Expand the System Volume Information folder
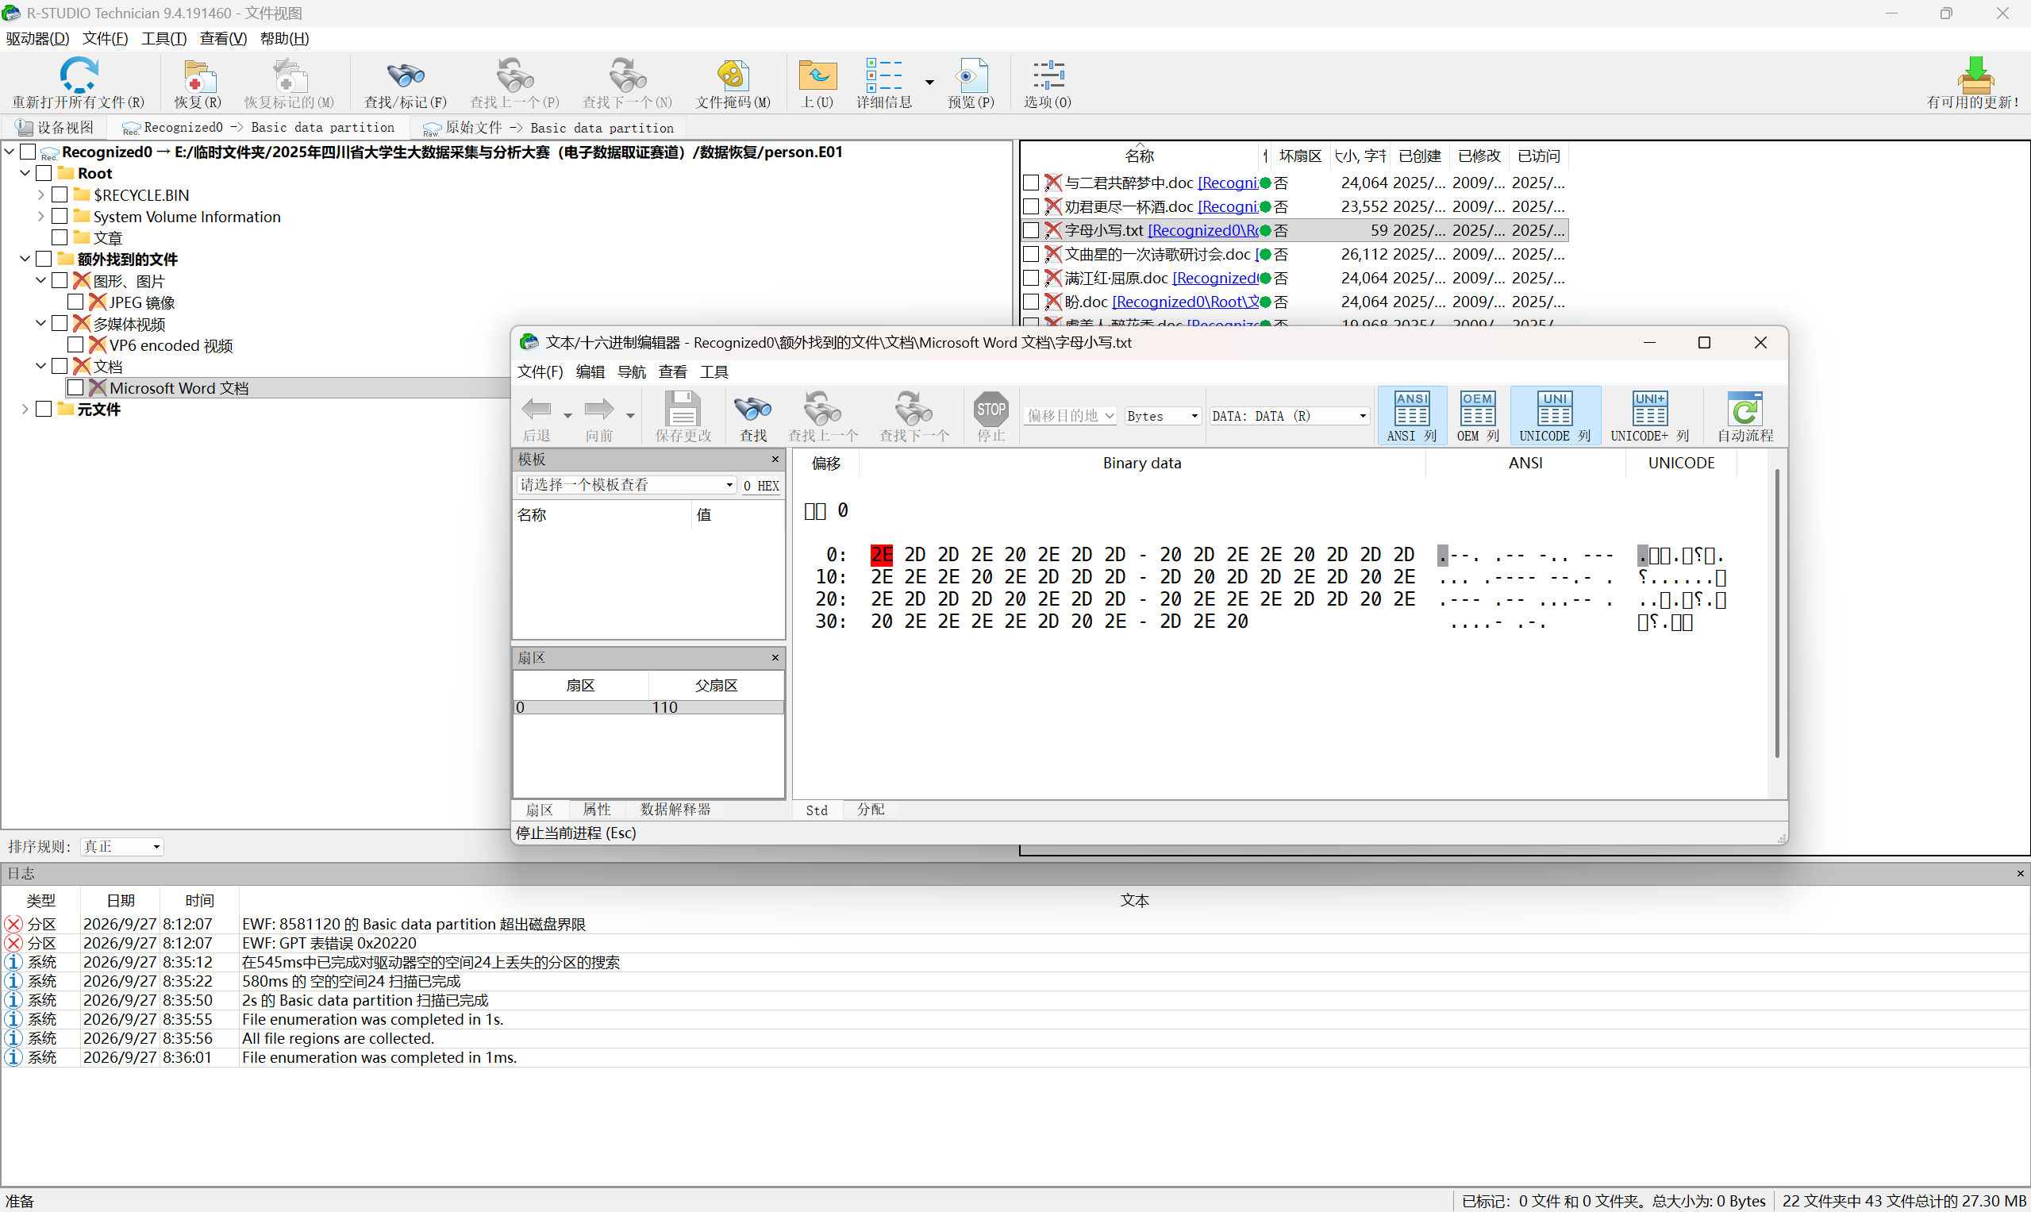Screen dimensions: 2031x1212 coord(40,217)
